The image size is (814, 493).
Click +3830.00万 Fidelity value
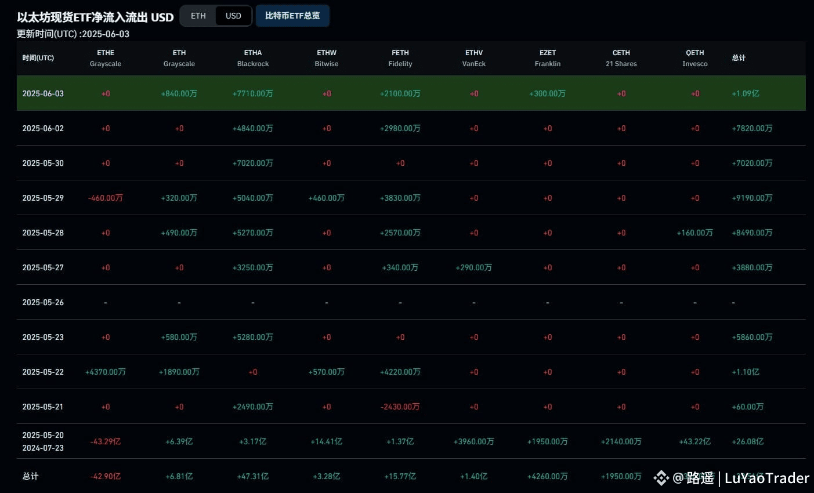pos(400,198)
